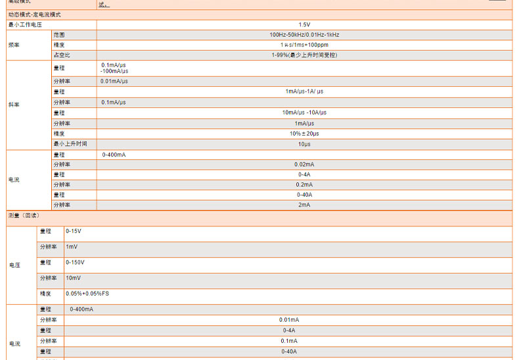This screenshot has height=360, width=519.
Task: Select the 0-150V voltage range cell
Action: pyautogui.click(x=75, y=263)
